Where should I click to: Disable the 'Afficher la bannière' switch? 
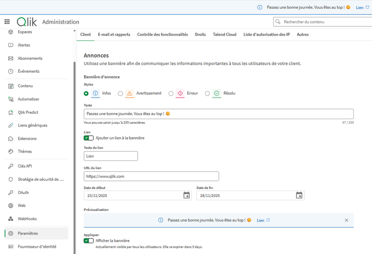(x=88, y=241)
